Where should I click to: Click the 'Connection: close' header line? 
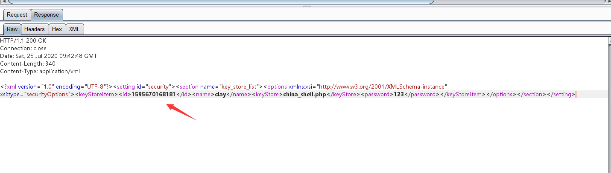coord(23,49)
